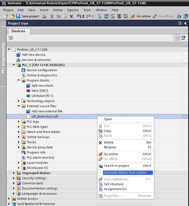Click the Start runtime RT icon

click(x=126, y=16)
